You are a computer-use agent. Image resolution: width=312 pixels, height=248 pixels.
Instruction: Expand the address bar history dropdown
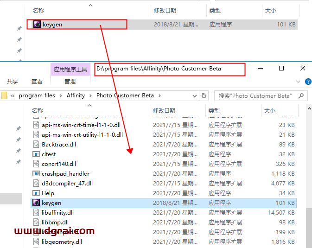coord(195,96)
